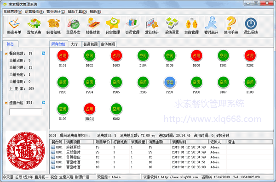276x182 pixels.
Task: Switch to the 大厅 tab
Action: point(74,44)
